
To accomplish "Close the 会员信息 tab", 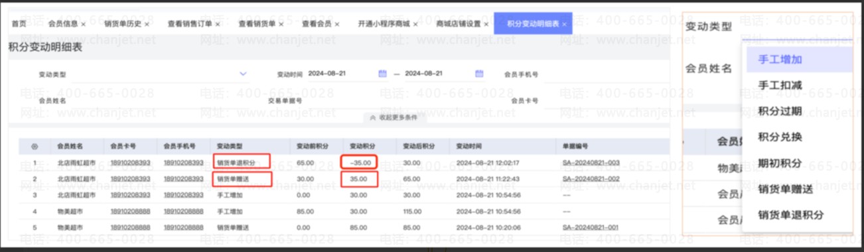I will 83,24.
